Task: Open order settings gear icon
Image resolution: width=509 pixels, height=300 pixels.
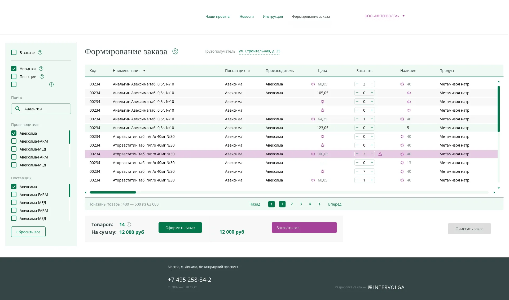Action: click(175, 51)
